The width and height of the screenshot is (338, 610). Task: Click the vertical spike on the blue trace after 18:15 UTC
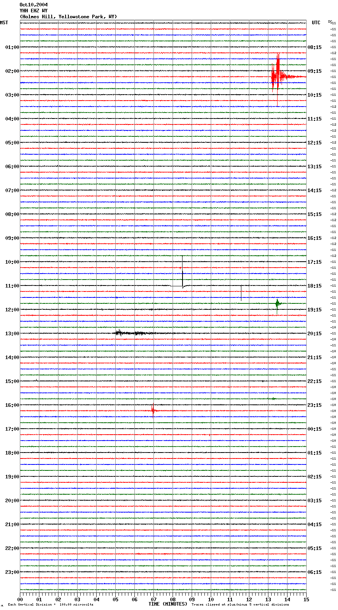(x=241, y=293)
